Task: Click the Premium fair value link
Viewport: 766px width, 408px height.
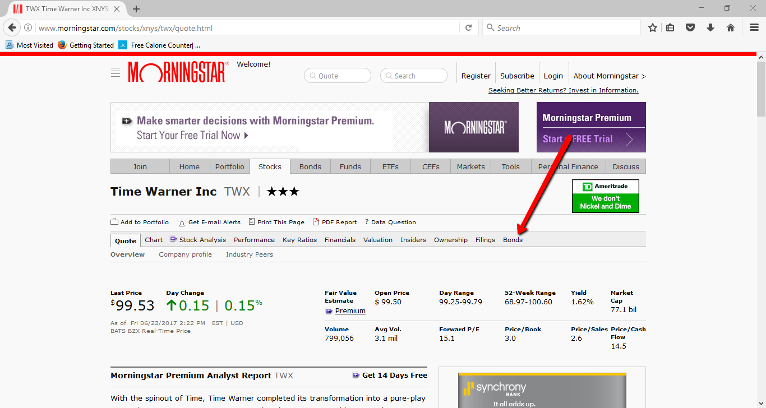Action: coord(350,310)
